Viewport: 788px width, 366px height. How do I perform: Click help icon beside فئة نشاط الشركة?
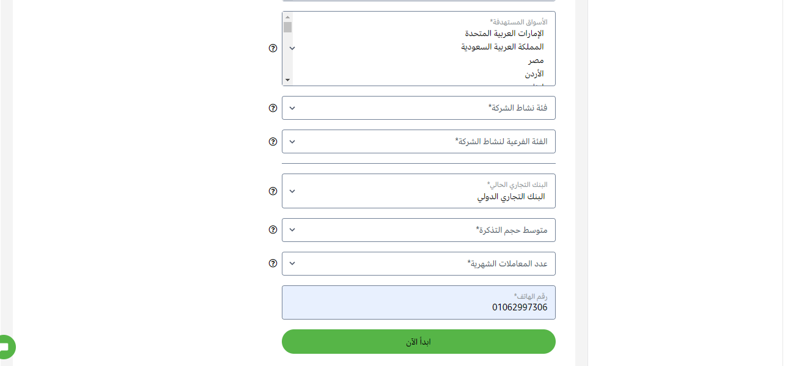point(273,108)
